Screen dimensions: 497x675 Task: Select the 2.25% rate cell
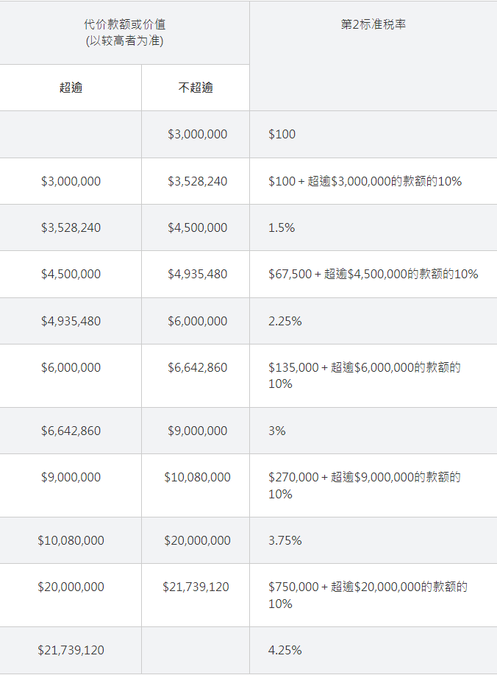pyautogui.click(x=285, y=321)
